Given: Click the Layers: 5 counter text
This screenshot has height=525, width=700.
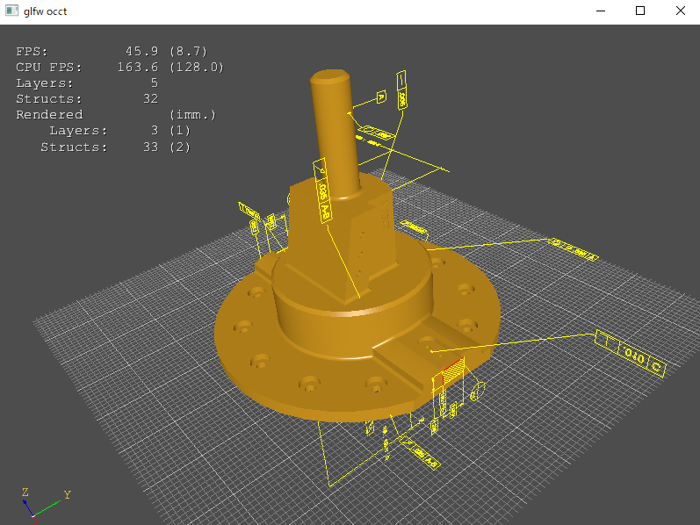Looking at the screenshot, I should point(86,83).
